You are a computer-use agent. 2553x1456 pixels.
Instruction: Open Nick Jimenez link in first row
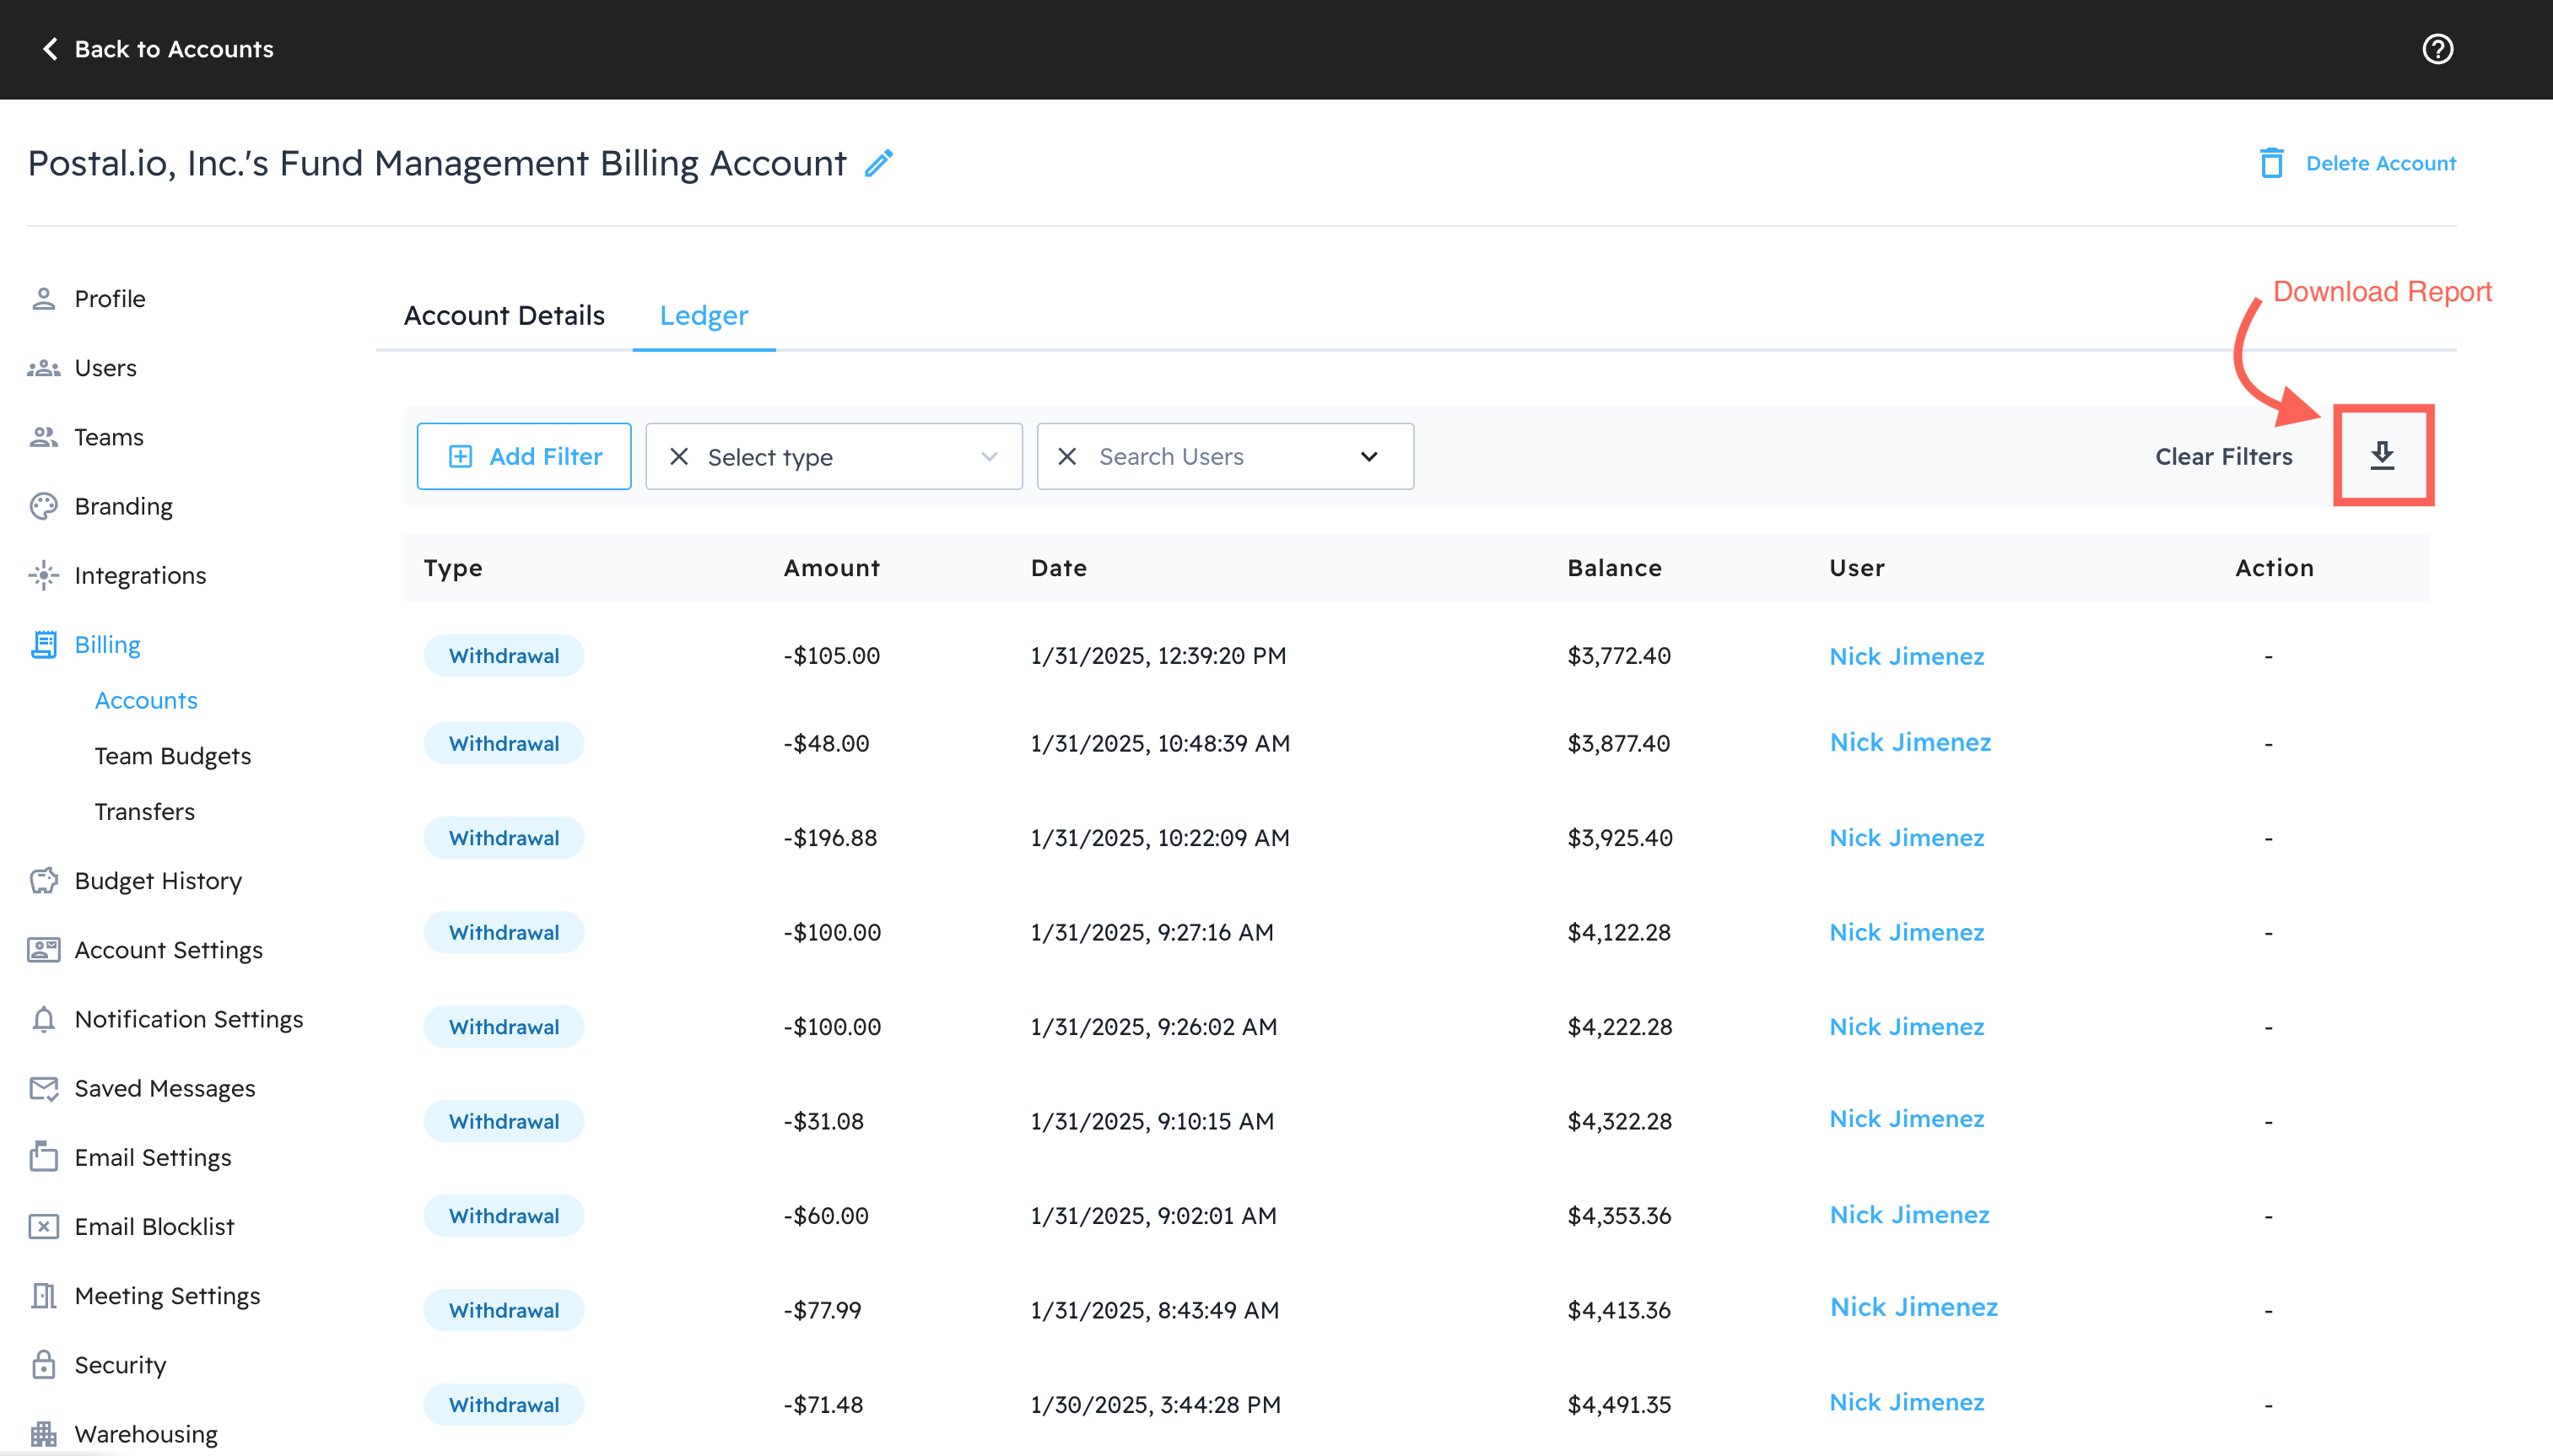pyautogui.click(x=1906, y=656)
